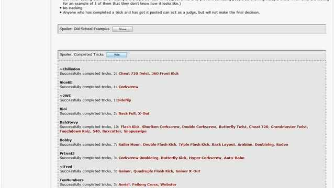This screenshot has width=335, height=188.
Task: Open the Hyper Corkscrew trick
Action: tap(205, 158)
